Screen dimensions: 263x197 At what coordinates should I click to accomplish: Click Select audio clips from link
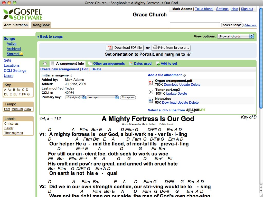(x=166, y=110)
